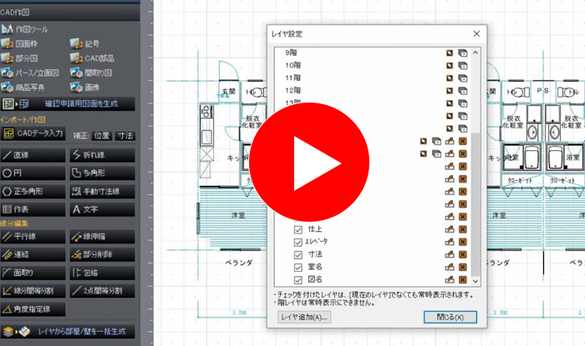The width and height of the screenshot is (585, 346).
Task: Select the 角度指定線 angle line tool
Action: coord(33,309)
